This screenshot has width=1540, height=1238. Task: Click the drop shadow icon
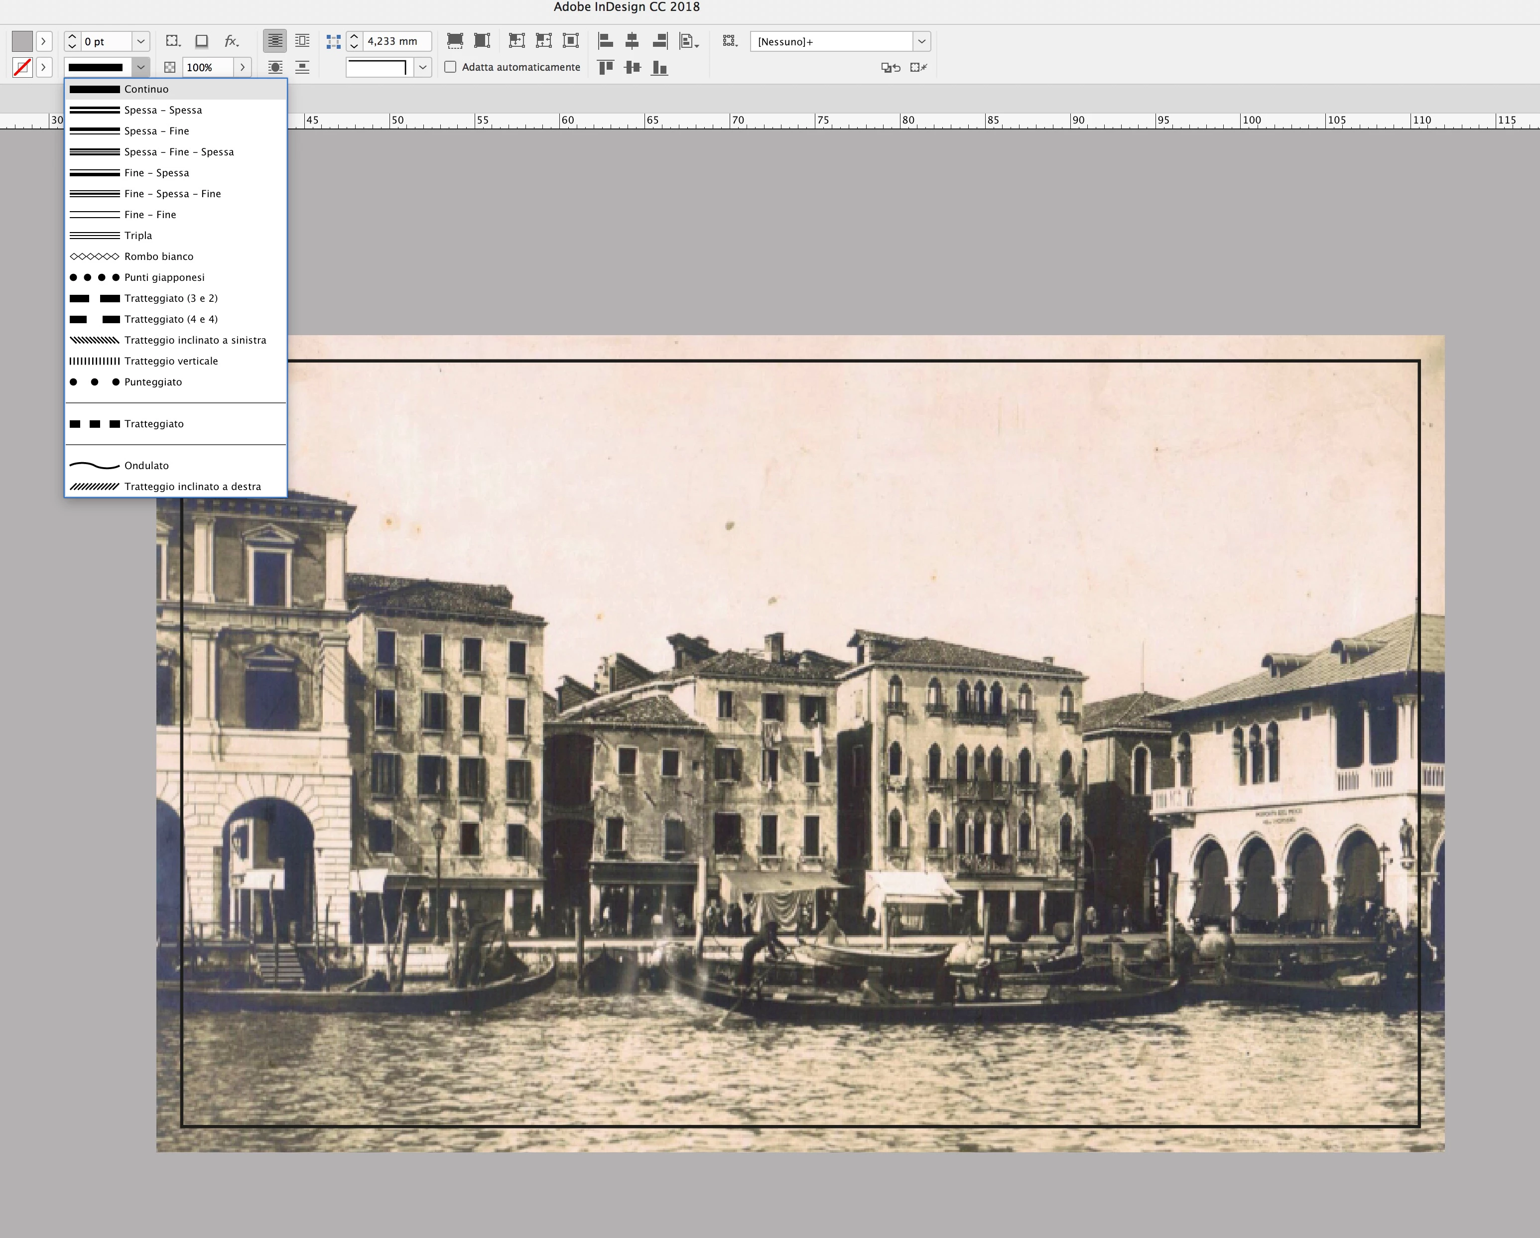[x=201, y=41]
